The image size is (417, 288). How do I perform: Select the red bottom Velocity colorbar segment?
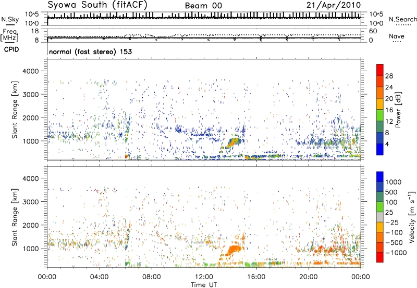coord(380,257)
